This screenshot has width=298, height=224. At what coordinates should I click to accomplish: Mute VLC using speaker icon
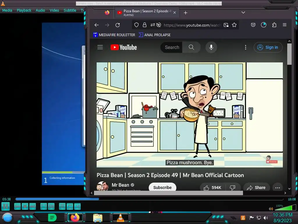click(271, 209)
